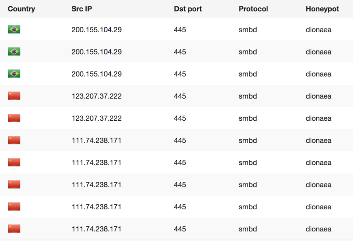Click China flag beside the first 111.74.238.171 entry
This screenshot has height=241, width=353.
click(14, 140)
